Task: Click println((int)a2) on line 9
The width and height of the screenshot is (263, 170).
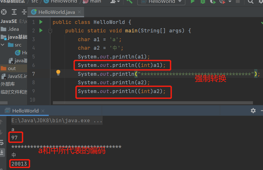Action: coord(122,91)
